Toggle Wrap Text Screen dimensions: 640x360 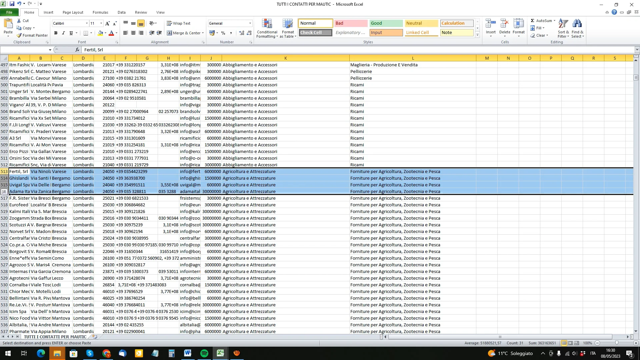[x=179, y=23]
